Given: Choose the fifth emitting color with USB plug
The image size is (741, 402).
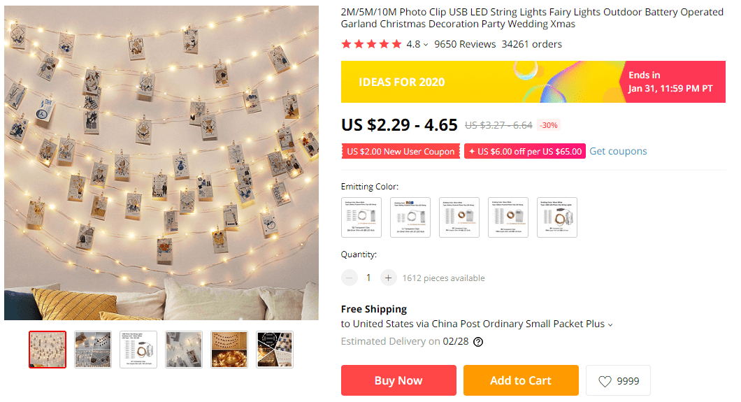Looking at the screenshot, I should 557,217.
